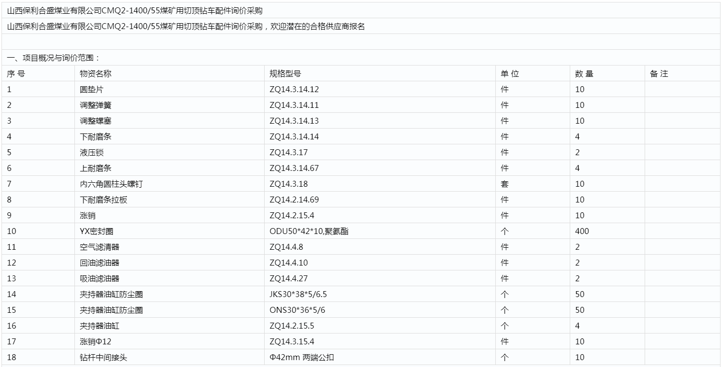The image size is (723, 367).
Task: Select the 规格型号 column header
Action: tap(285, 74)
